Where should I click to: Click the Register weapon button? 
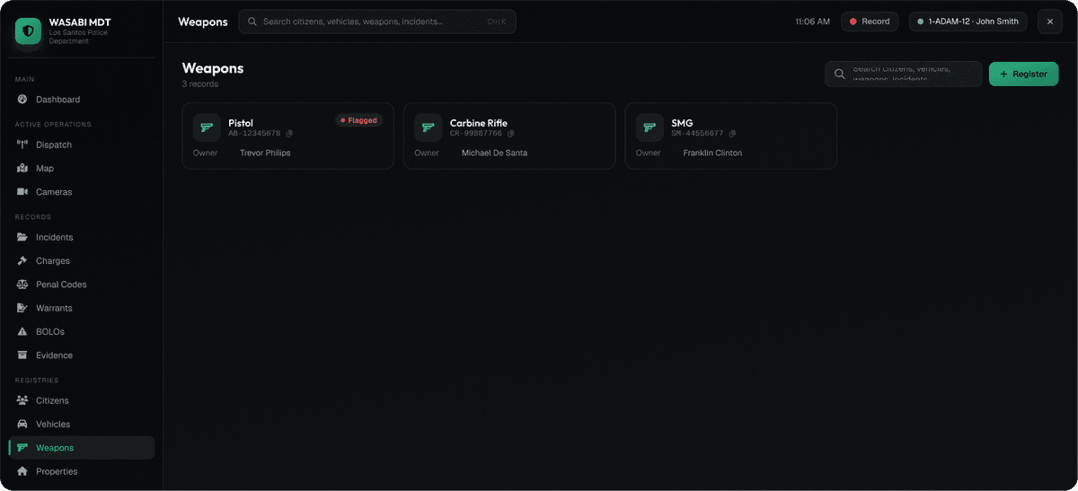pyautogui.click(x=1023, y=74)
